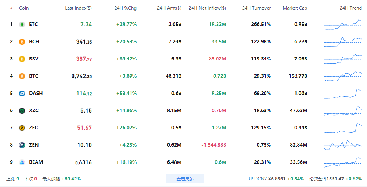Click ETC change value +28.77%
Screen dimensions: 367x187
126,24
